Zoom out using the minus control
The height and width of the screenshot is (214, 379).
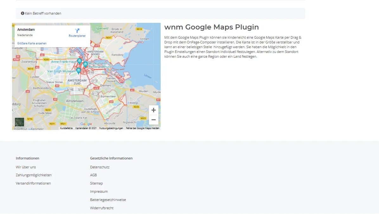(153, 120)
